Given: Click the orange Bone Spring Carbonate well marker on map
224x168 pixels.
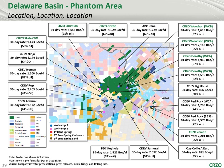Looking at the screenshot, I should coord(114,93).
